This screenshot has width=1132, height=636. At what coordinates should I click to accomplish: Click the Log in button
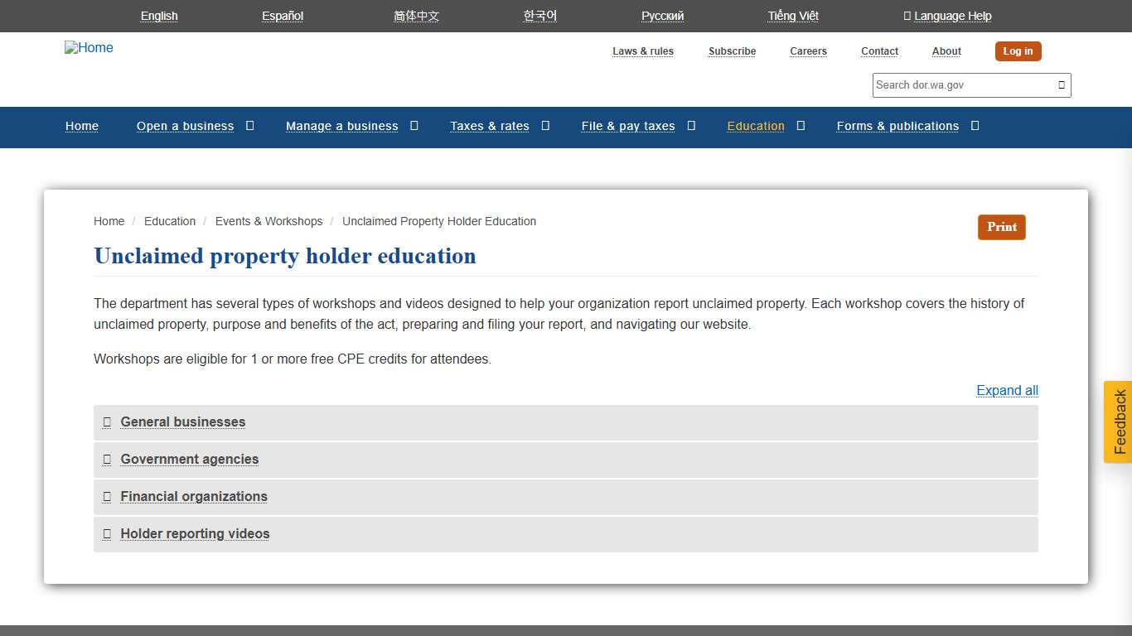pyautogui.click(x=1018, y=51)
